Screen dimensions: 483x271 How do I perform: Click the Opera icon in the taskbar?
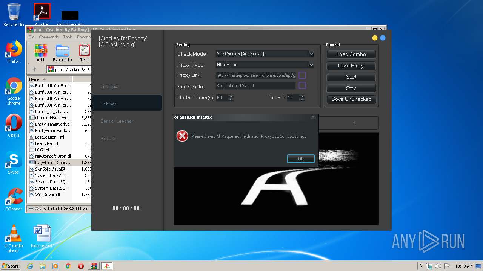pyautogui.click(x=81, y=266)
